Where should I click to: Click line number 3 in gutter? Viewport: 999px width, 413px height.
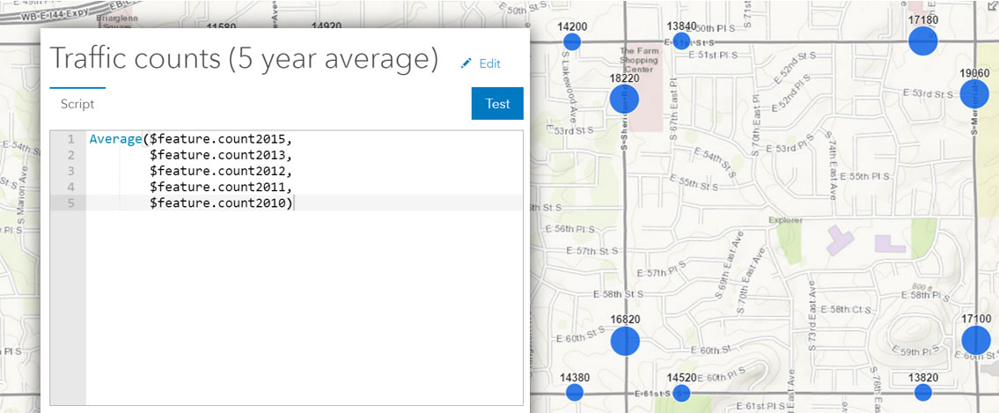[x=70, y=171]
